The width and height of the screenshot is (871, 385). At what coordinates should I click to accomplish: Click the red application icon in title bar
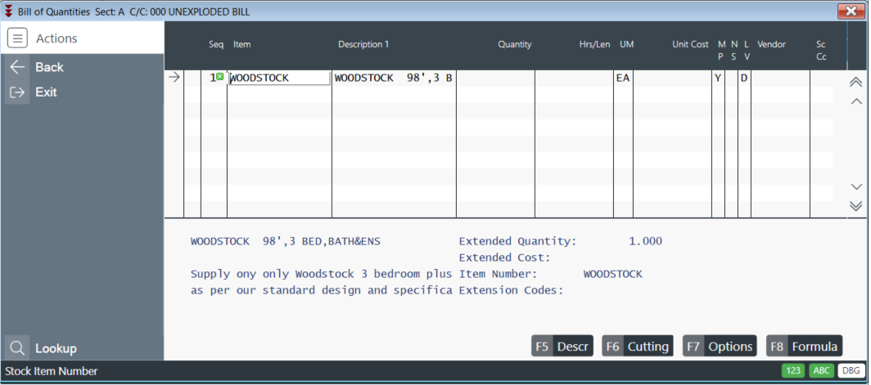[8, 11]
